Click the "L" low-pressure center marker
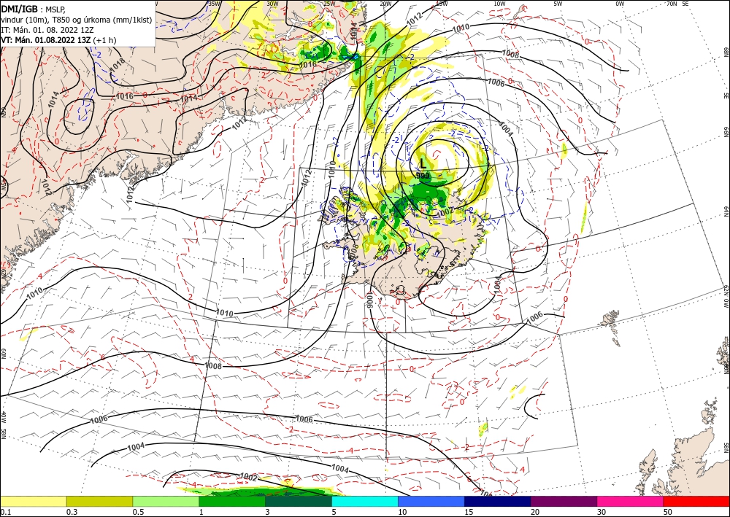 point(423,163)
